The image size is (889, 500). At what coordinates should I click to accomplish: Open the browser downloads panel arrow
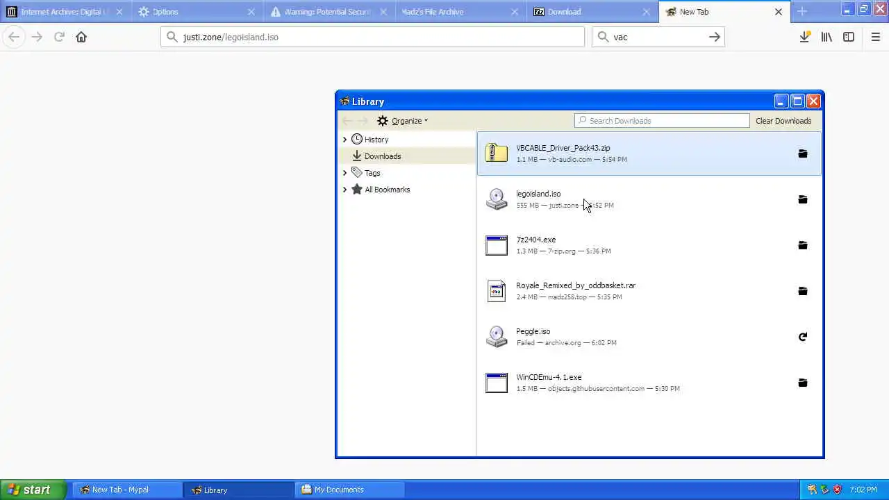tap(804, 37)
